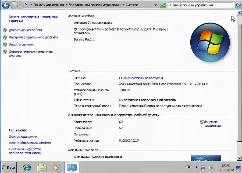Click shield icon beside Диспетчер устройств

(5, 30)
